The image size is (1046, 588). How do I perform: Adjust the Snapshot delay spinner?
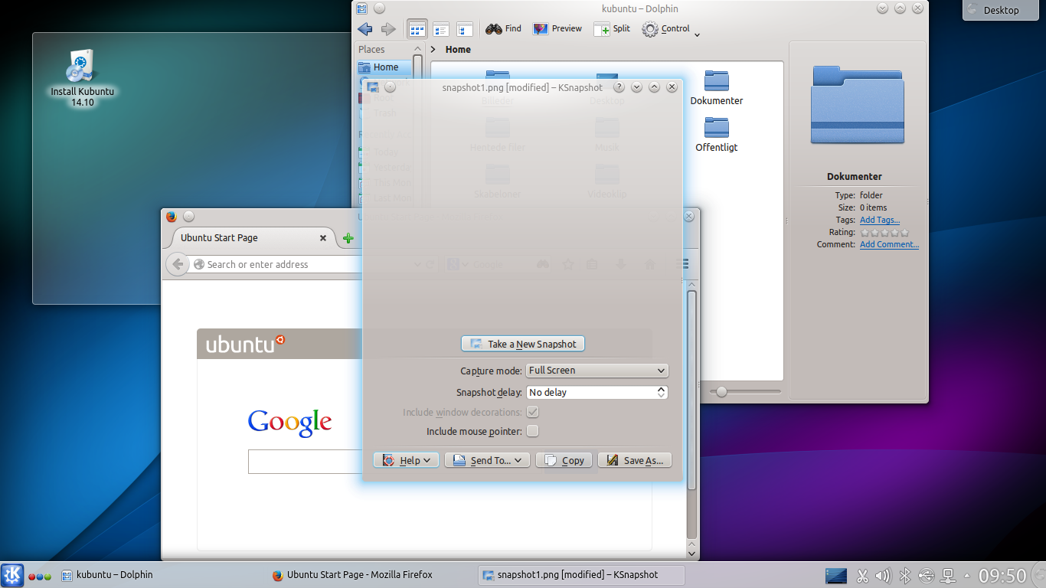pos(597,393)
